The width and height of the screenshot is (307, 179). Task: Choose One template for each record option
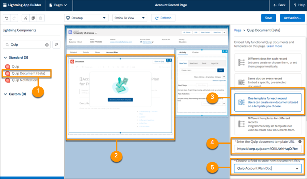269,101
